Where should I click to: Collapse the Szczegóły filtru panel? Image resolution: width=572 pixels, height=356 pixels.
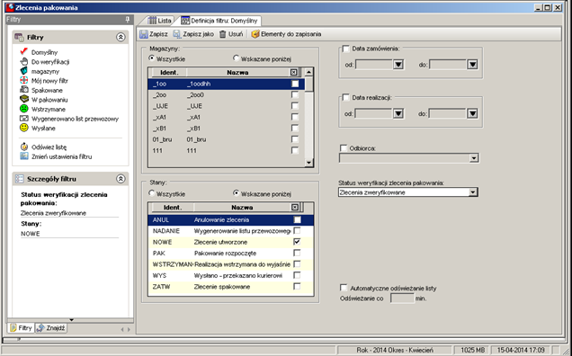click(x=121, y=179)
